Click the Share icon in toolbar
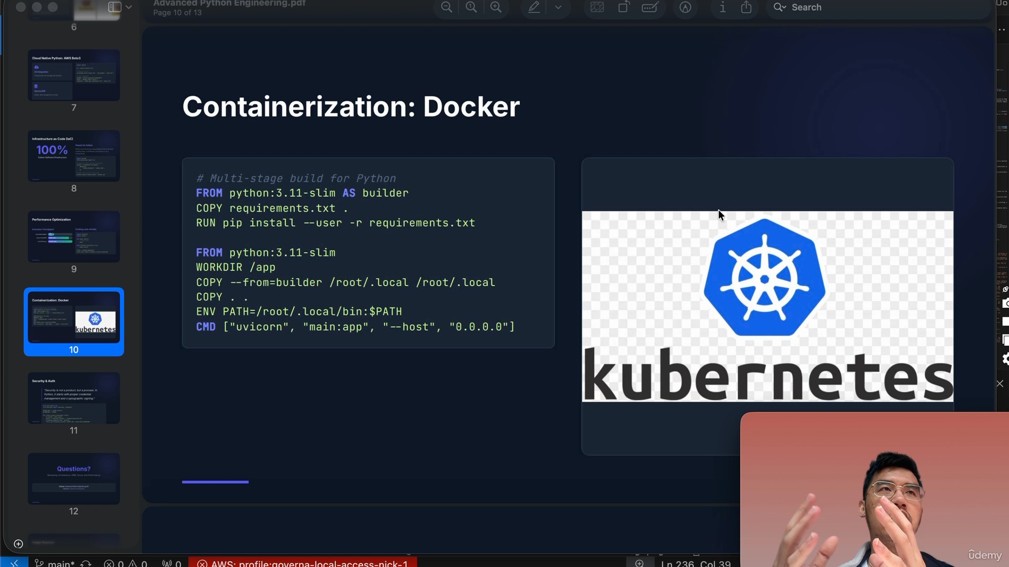 pyautogui.click(x=746, y=7)
